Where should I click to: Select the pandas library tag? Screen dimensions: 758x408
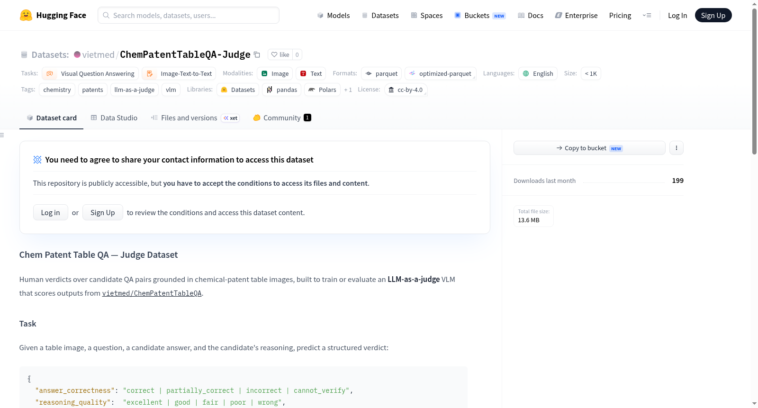click(x=281, y=90)
